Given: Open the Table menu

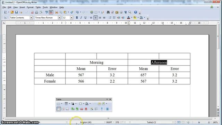Looking at the screenshot, I should (x=38, y=7).
